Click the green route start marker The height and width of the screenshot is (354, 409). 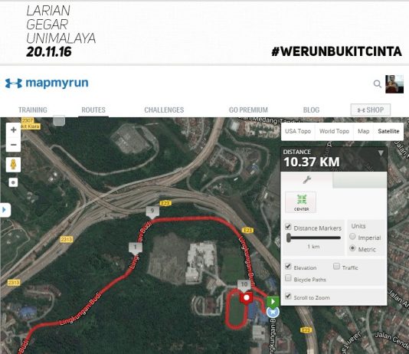click(273, 302)
